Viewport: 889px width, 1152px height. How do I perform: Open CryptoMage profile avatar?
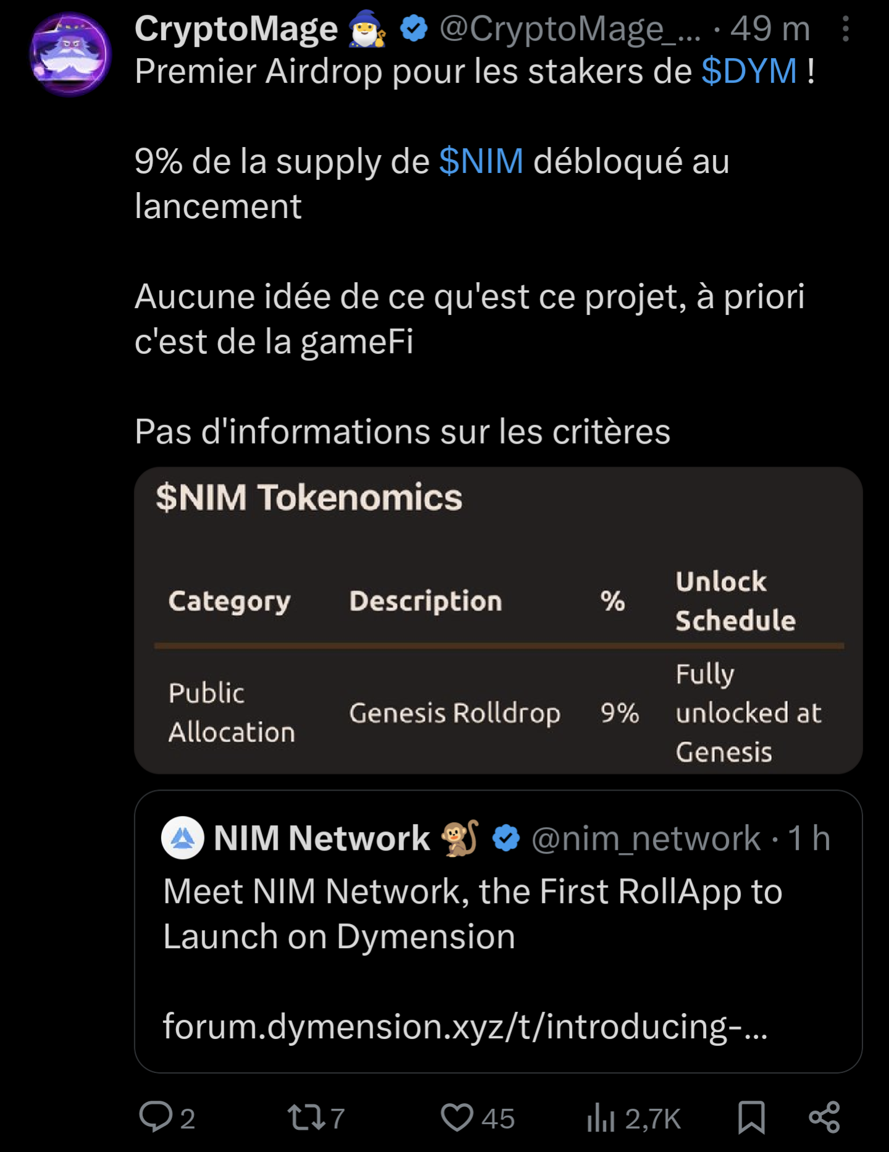coord(70,54)
